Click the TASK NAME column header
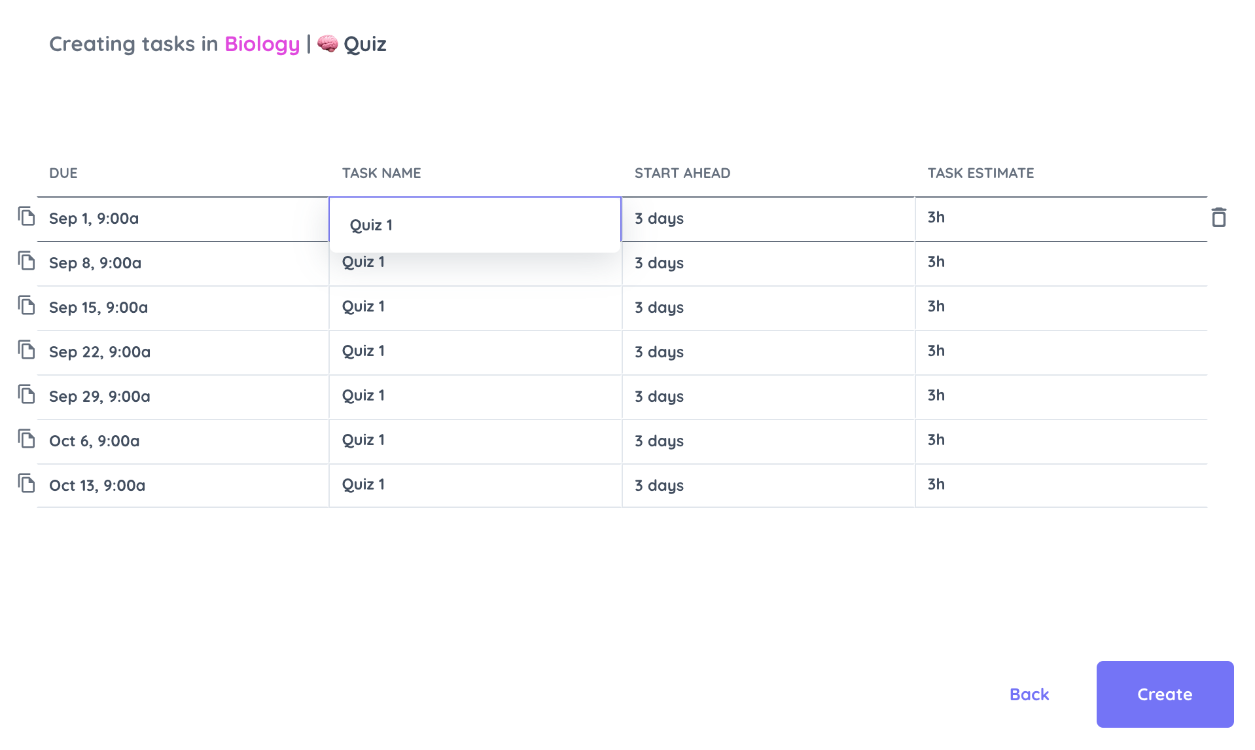Screen dimensions: 1255x750 coord(381,173)
